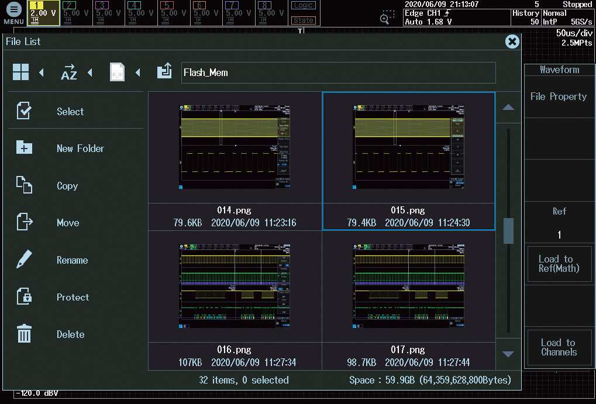Screen dimensions: 596x404
Task: Select the 017.png thumbnail
Action: pos(409,286)
